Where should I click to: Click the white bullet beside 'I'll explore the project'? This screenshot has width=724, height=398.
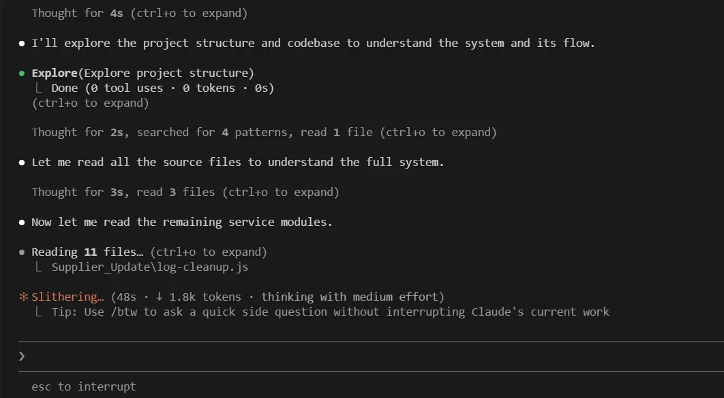pos(22,44)
